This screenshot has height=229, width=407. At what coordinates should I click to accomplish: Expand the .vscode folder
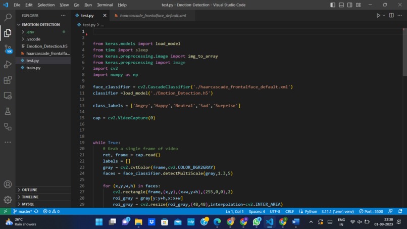33,39
